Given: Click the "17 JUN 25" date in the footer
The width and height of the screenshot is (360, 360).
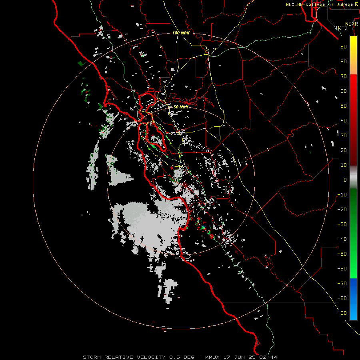Looking at the screenshot, I should [240, 357].
